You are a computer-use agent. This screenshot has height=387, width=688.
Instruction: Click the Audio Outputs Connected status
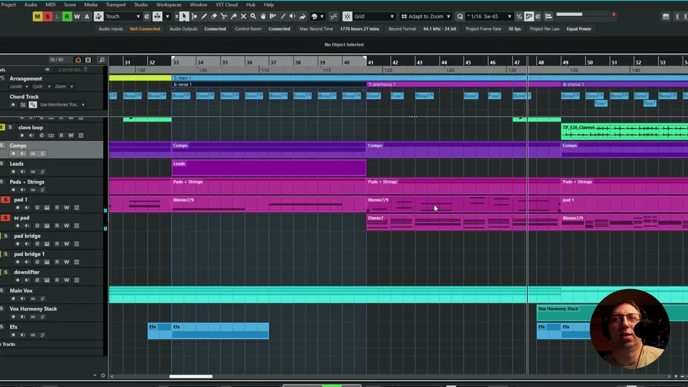pos(215,29)
